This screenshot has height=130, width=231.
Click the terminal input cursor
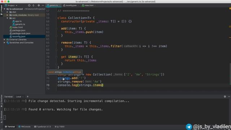pyautogui.click(x=5, y=117)
